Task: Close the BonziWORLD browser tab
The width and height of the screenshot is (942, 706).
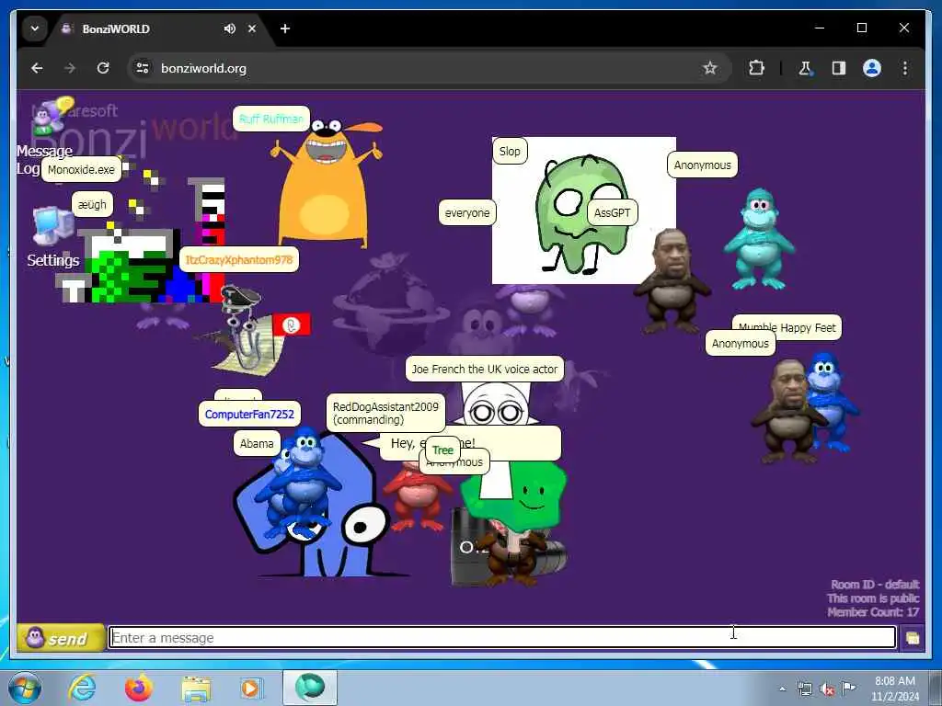Action: coord(252,28)
